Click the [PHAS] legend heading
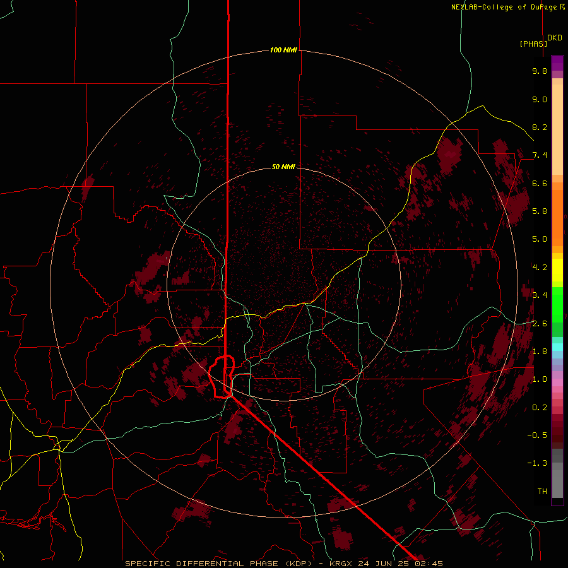 click(x=533, y=44)
